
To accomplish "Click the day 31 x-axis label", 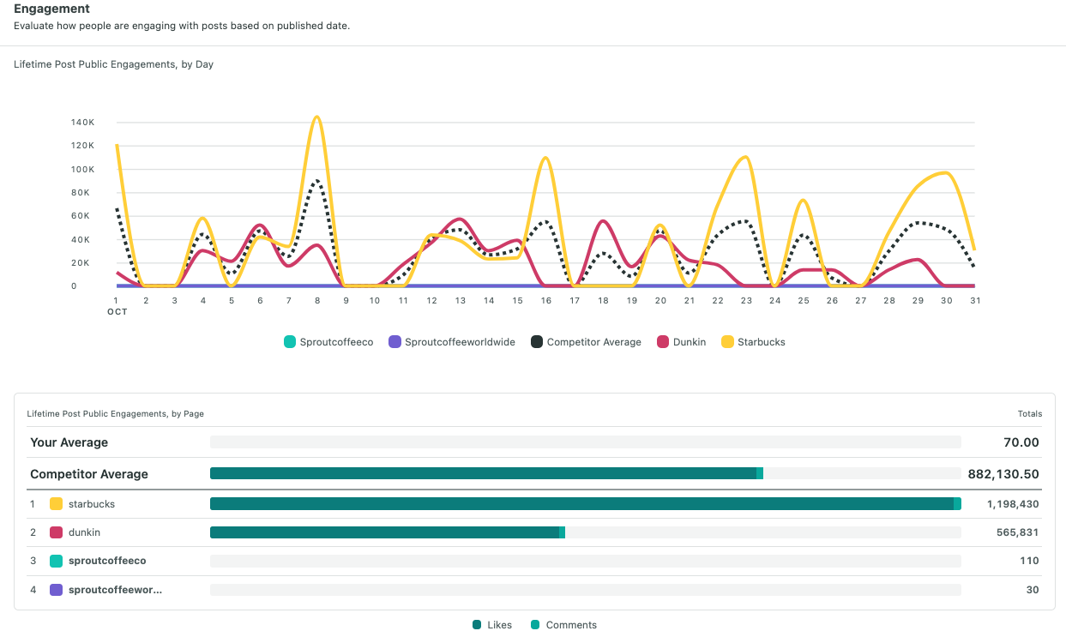I will (x=975, y=301).
